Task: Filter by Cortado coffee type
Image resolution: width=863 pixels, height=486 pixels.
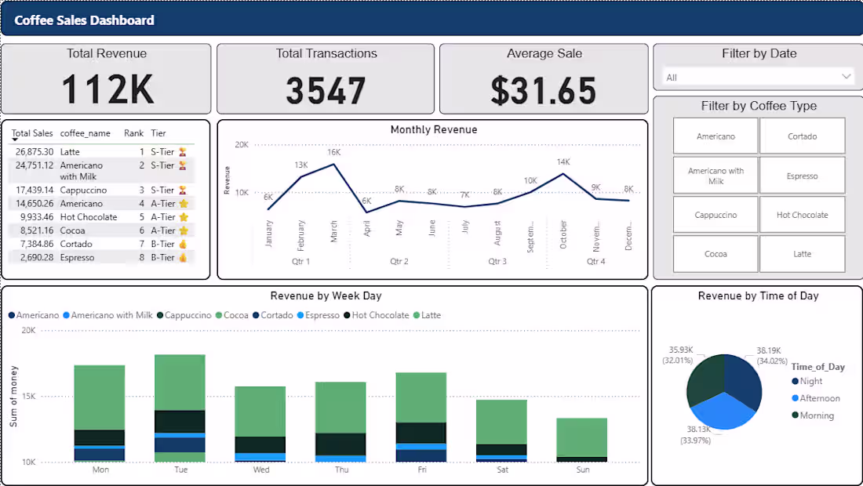Action: coord(802,136)
